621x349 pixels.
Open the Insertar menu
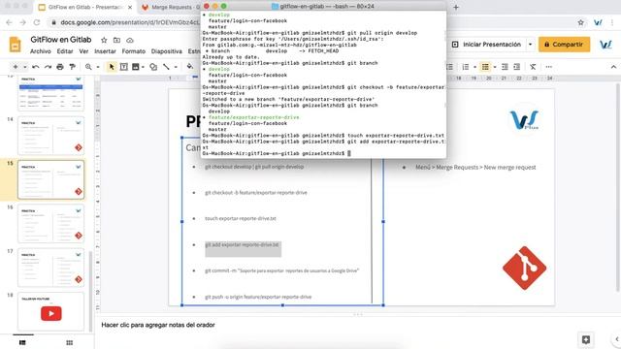[105, 51]
